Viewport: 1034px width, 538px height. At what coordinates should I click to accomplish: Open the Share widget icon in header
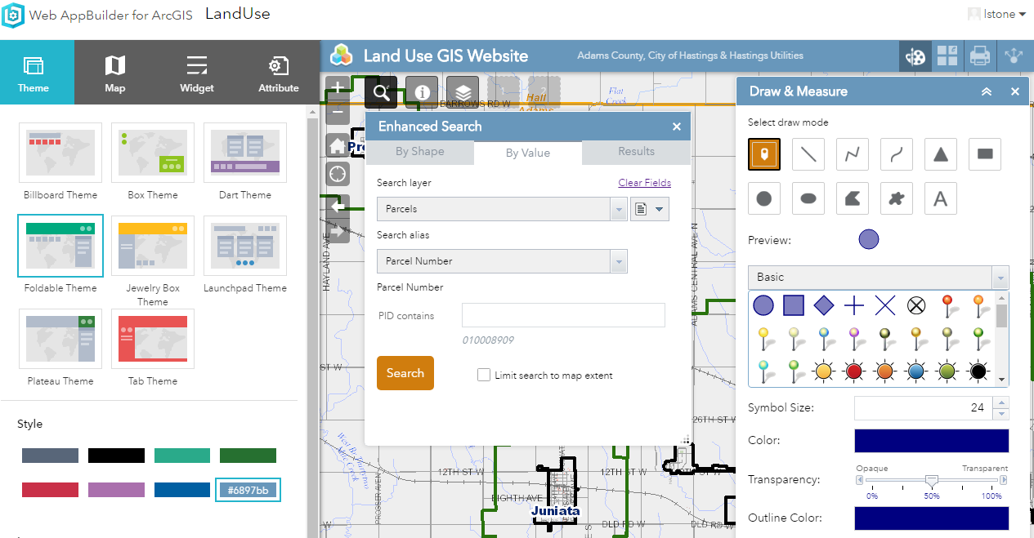coord(1014,56)
